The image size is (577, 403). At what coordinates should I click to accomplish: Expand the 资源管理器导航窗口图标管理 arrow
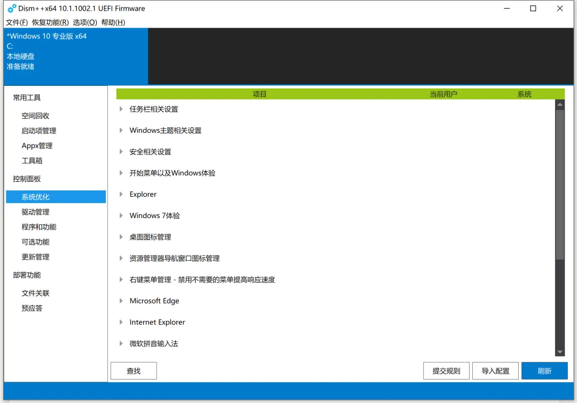click(121, 258)
